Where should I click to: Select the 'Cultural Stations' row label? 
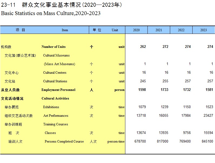click(55, 81)
